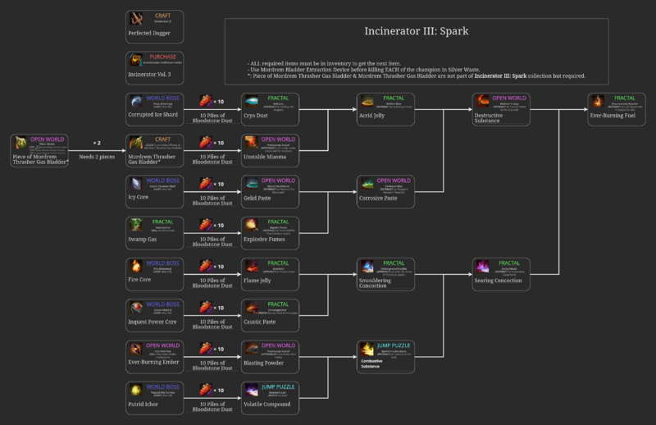This screenshot has width=656, height=425.
Task: Click the Inquest Power Core icon
Action: pos(136,308)
